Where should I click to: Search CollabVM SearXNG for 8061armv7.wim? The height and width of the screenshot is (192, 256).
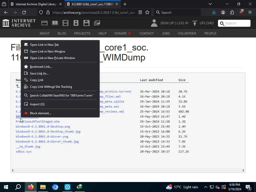pos(60,95)
